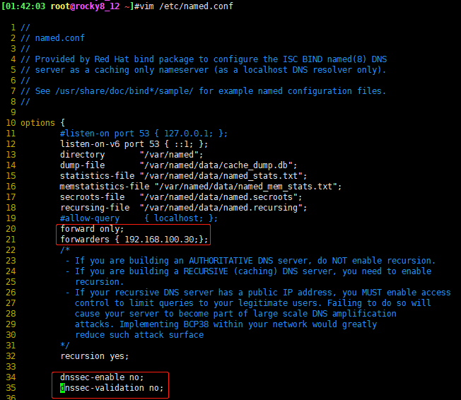Image resolution: width=461 pixels, height=400 pixels.
Task: Click the memstatistics-file line text
Action: coord(201,187)
